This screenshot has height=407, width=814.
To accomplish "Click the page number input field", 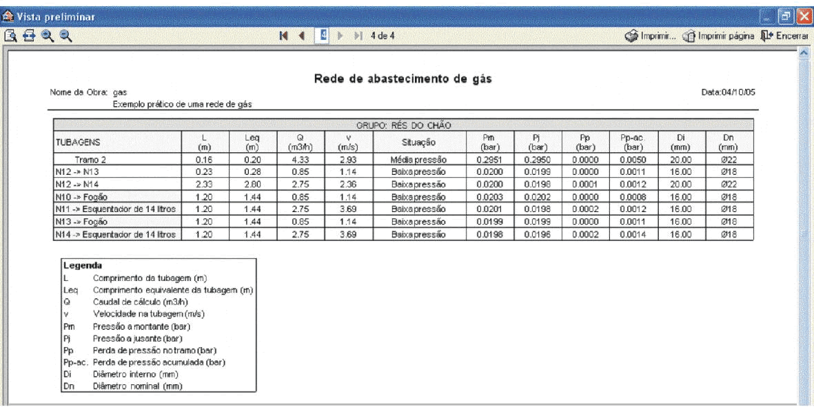I will (x=323, y=36).
